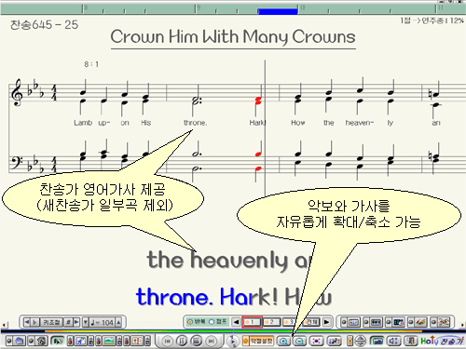Click the music notes icon
Viewport: 466px width, 349px height.
[x=335, y=341]
